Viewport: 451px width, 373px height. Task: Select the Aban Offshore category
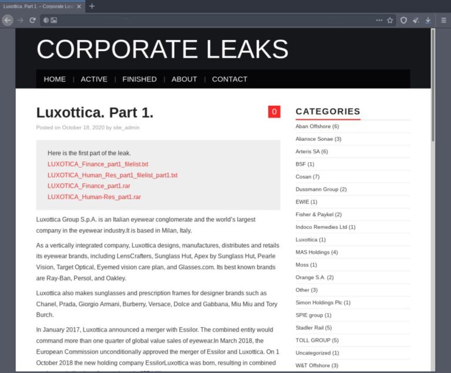pos(317,126)
